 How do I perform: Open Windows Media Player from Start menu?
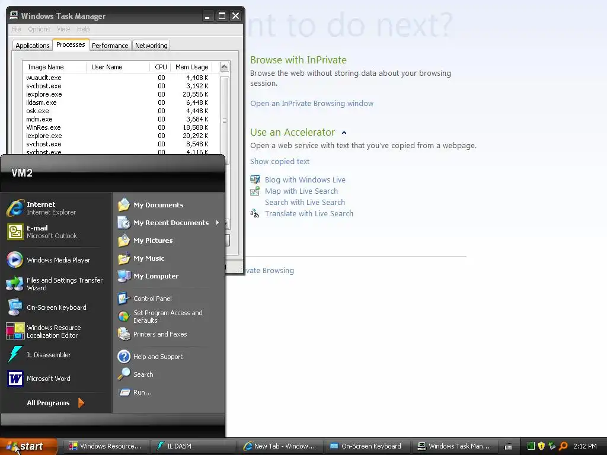click(x=56, y=260)
